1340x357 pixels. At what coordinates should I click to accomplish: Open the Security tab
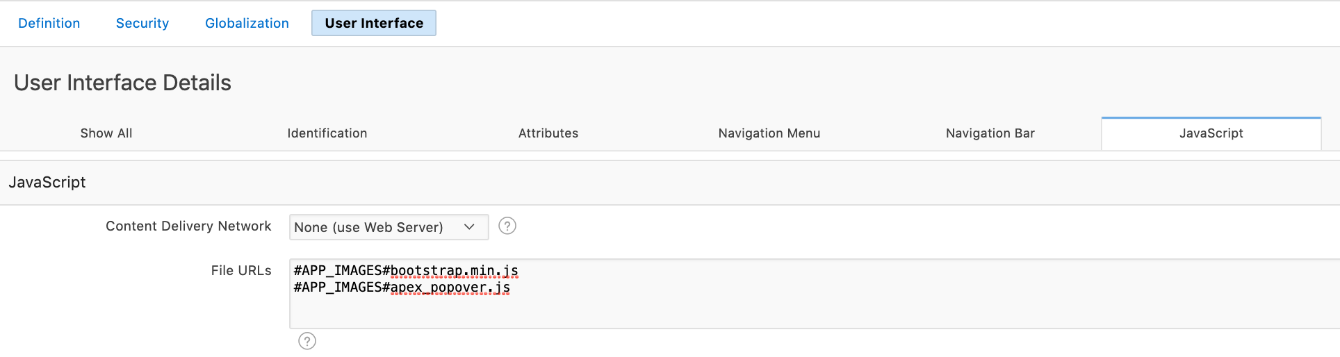pos(142,23)
